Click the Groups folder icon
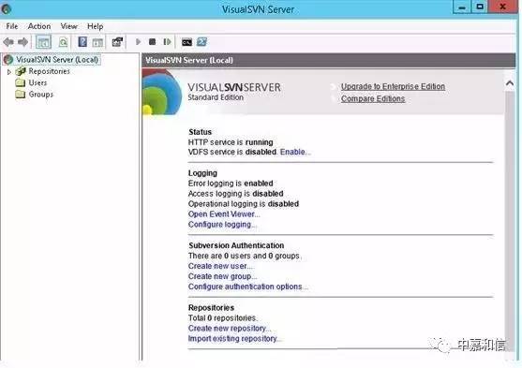Screen dimensions: 522x368 pos(21,95)
